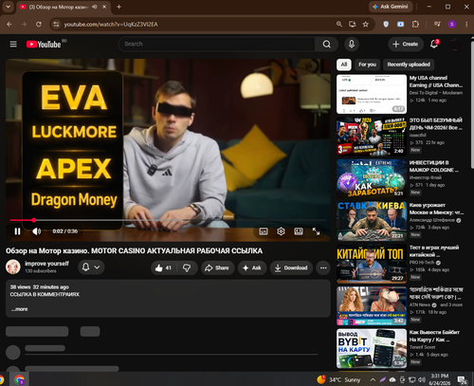Switch to theater mode
The width and height of the screenshot is (474, 386).
(x=299, y=231)
